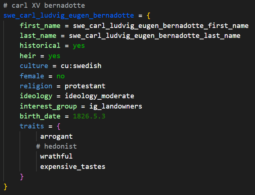Click the ig_landowners value
This screenshot has width=255, height=195.
[x=115, y=106]
